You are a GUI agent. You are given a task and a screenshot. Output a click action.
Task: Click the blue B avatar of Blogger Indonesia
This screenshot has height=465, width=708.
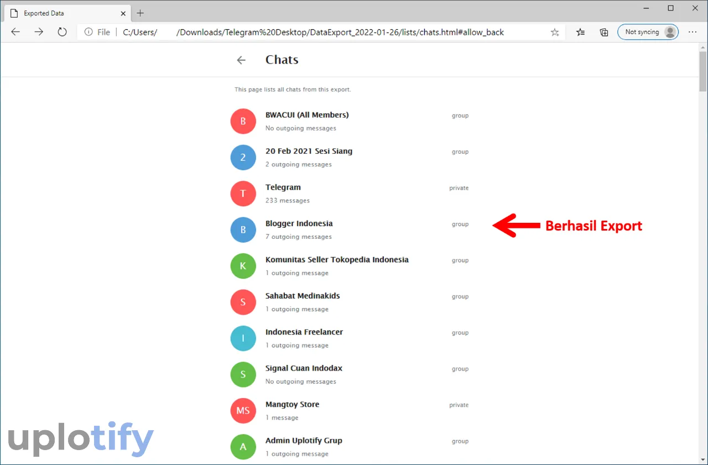tap(243, 230)
